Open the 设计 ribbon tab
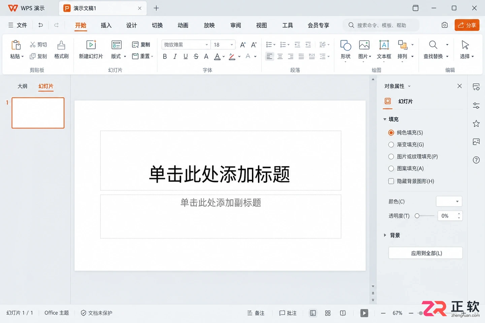Image resolution: width=485 pixels, height=323 pixels. pos(132,25)
